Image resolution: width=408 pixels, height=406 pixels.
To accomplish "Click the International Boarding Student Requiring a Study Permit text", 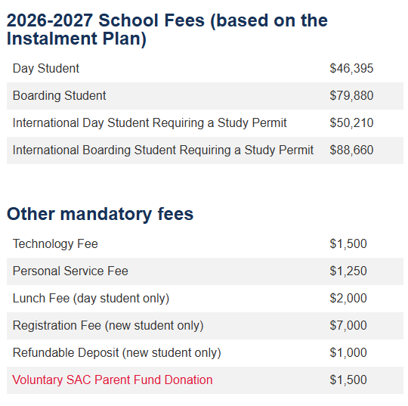I will pos(163,150).
